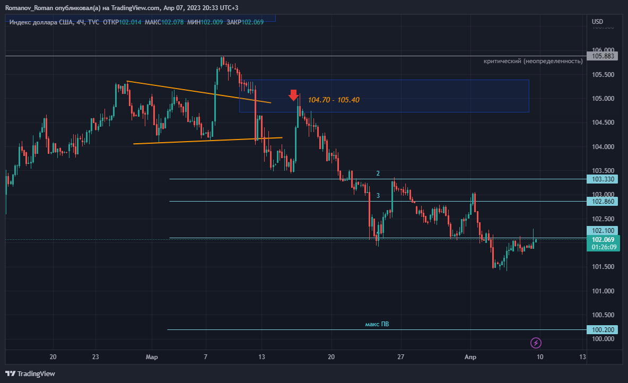Select the 105.883 price label on the axis
Viewport: 628px width, 383px height.
(605, 56)
